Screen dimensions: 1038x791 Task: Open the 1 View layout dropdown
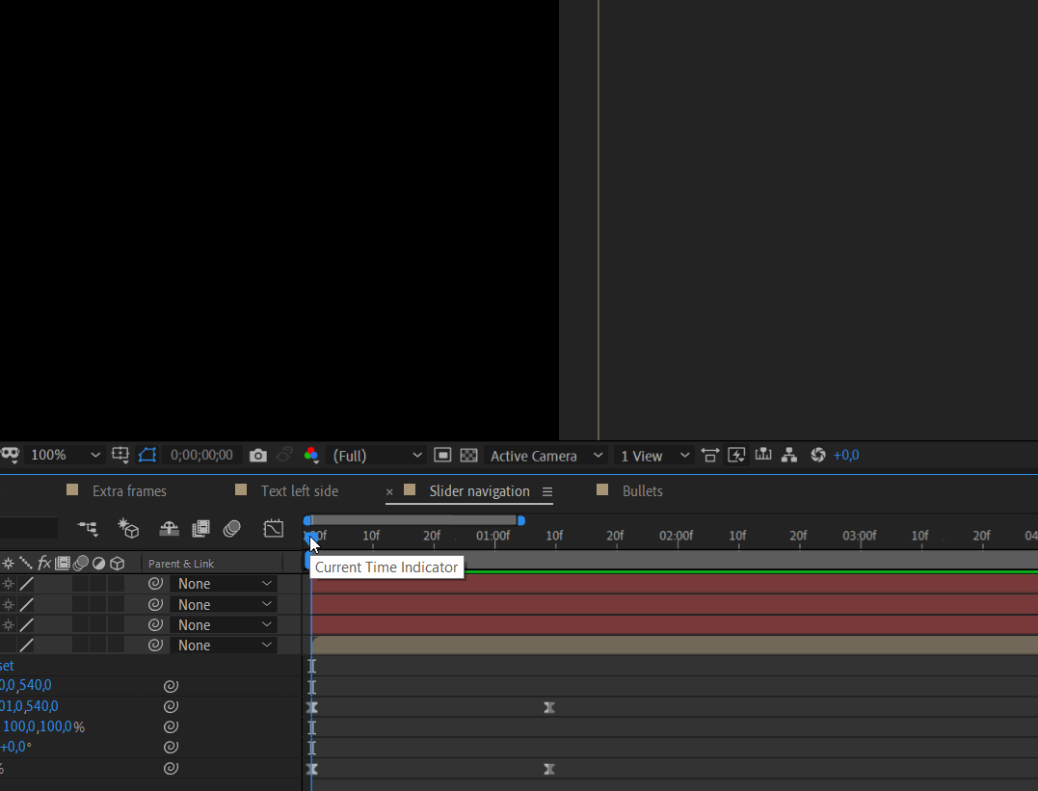pos(655,456)
